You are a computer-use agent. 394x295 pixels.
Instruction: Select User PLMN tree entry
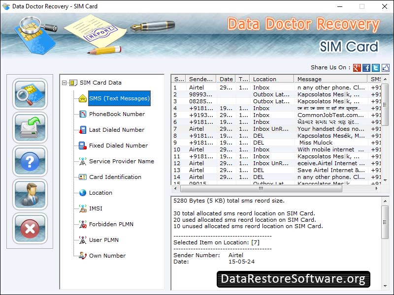104,240
